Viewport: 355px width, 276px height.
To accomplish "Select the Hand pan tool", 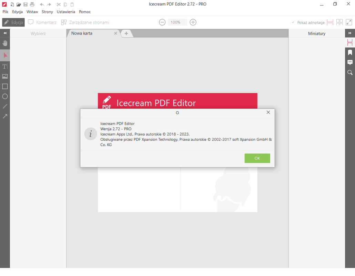I will coord(5,43).
